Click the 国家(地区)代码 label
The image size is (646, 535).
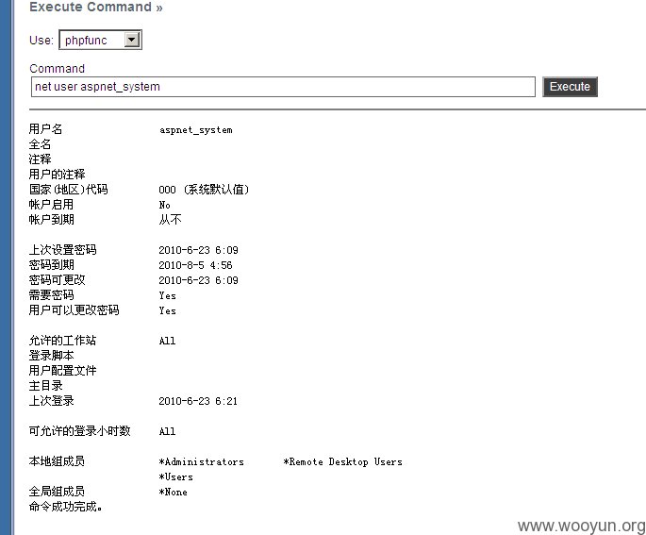(69, 190)
